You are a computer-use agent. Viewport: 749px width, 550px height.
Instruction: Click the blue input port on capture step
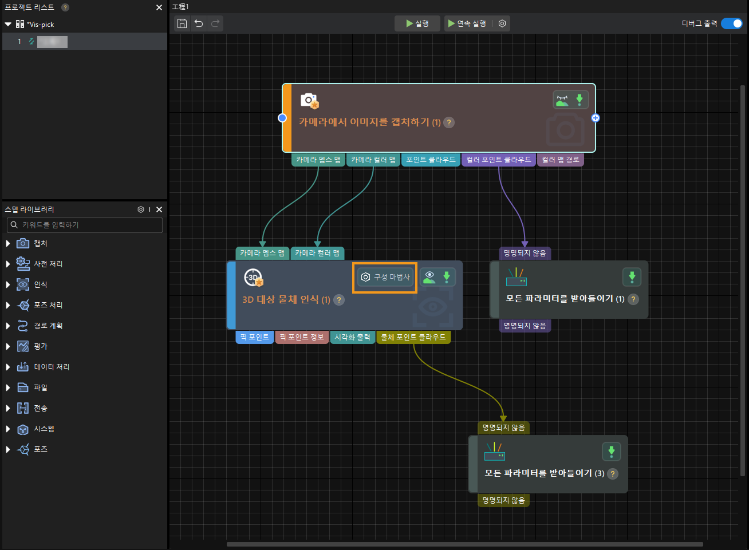pos(282,118)
